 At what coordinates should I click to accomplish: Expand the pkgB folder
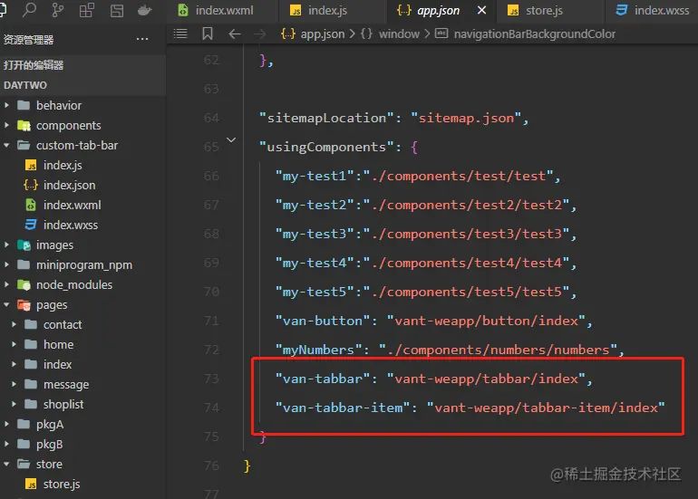tap(6, 444)
